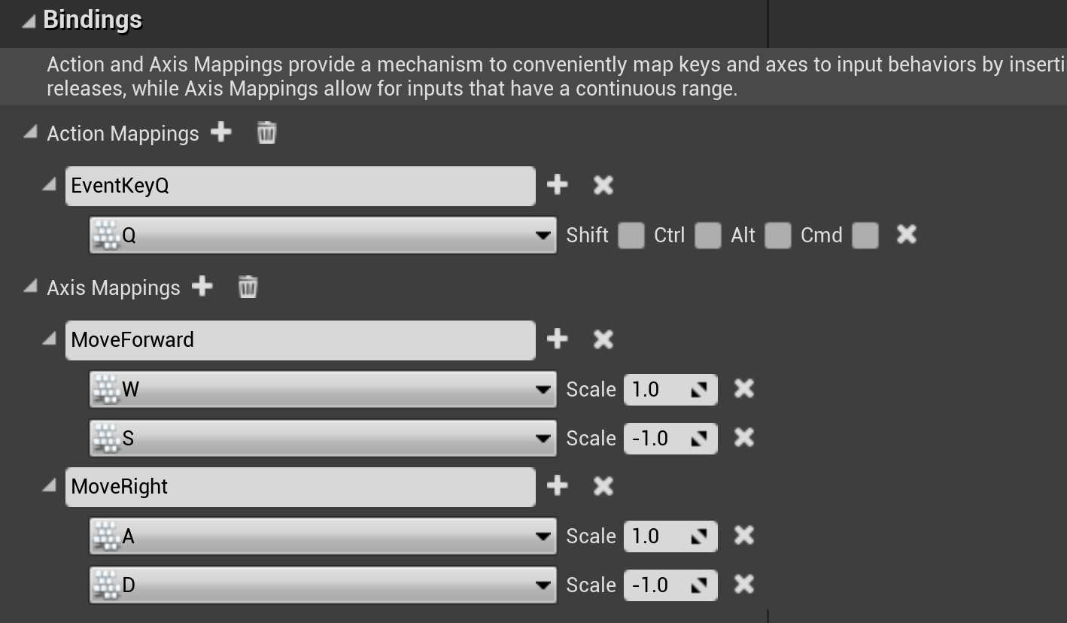Collapse the MoveForward axis mapping
Viewport: 1067px width, 623px height.
50,339
